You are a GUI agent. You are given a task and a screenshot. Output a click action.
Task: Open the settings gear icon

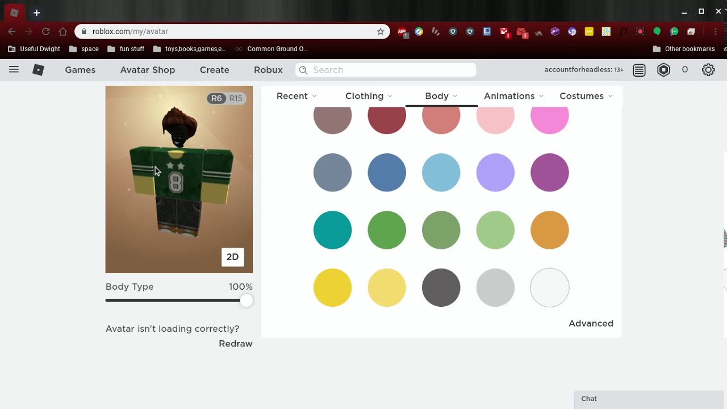[x=708, y=70]
